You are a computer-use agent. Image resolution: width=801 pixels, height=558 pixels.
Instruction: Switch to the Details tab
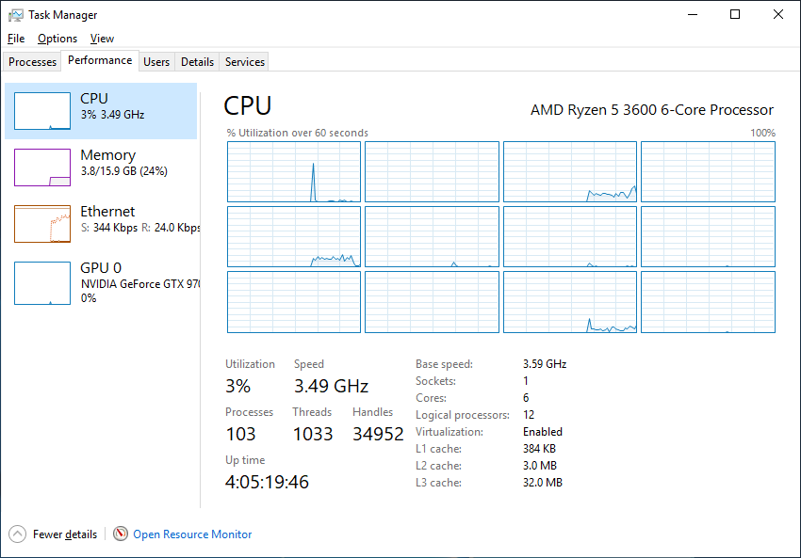197,62
